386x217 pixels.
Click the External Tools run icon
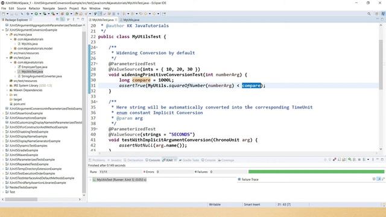[x=53, y=14]
